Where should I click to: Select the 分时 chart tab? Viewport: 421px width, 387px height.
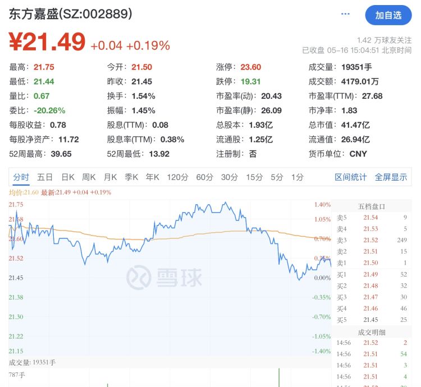(x=21, y=177)
